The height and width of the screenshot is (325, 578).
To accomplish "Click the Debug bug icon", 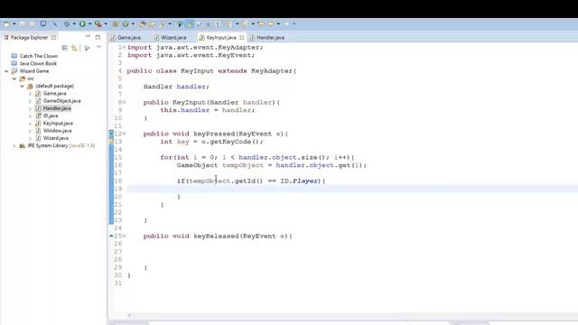I will [67, 24].
